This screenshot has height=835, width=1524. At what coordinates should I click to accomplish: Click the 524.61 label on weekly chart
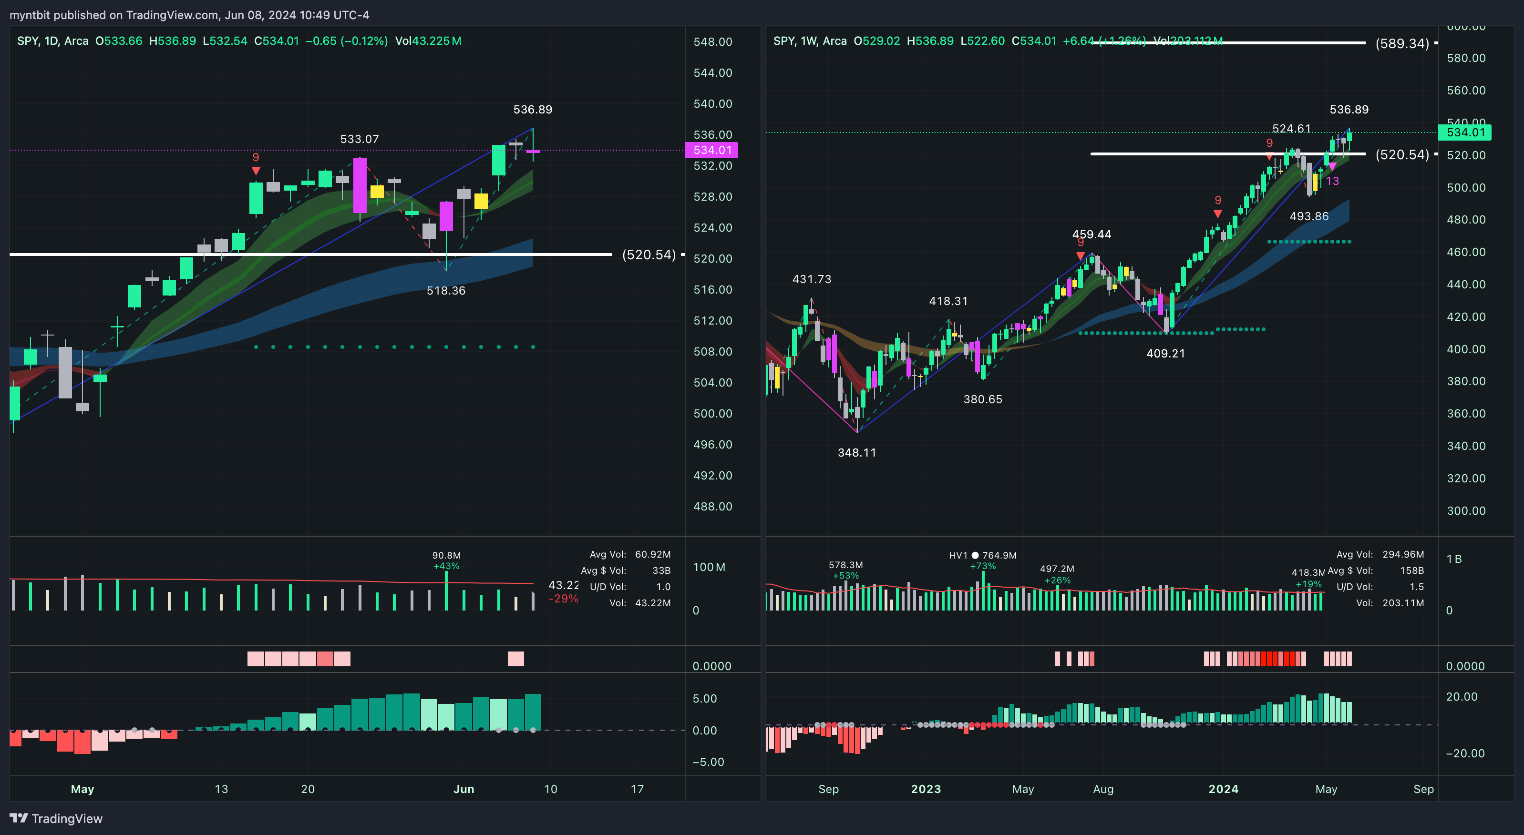pos(1291,128)
